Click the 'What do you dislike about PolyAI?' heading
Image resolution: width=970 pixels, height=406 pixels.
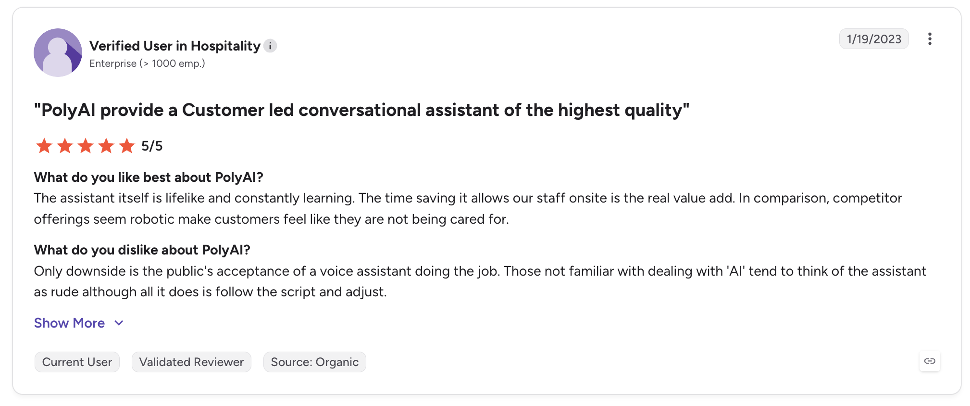coord(142,250)
